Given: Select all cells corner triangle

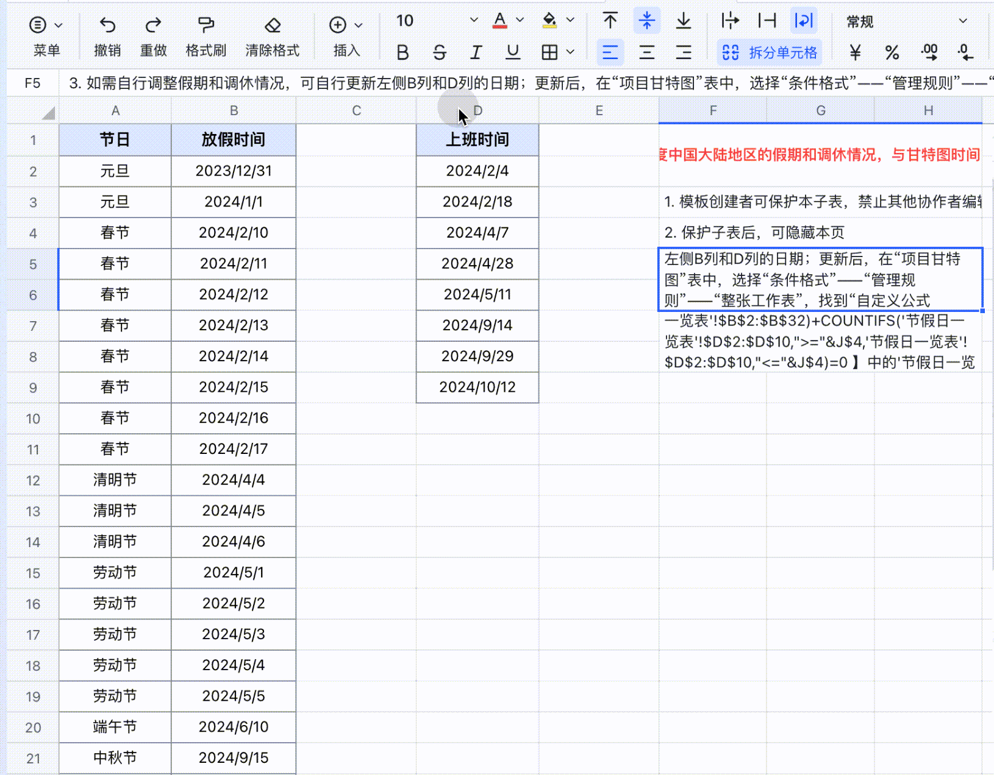Looking at the screenshot, I should [48, 112].
